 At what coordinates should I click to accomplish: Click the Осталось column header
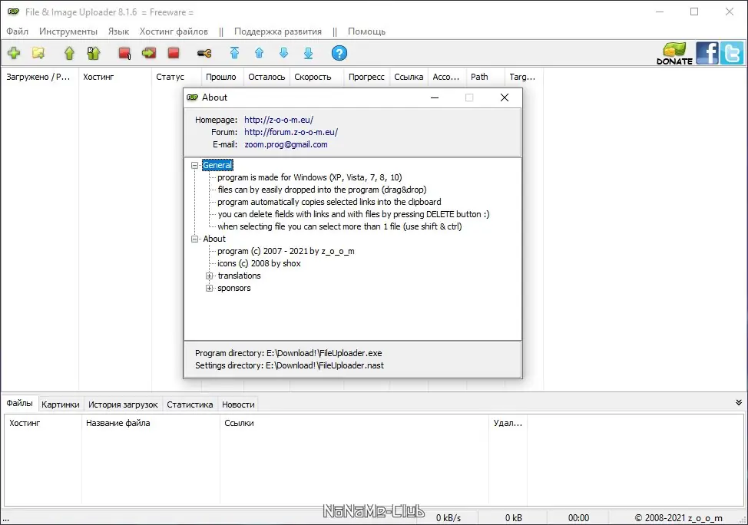pos(266,77)
